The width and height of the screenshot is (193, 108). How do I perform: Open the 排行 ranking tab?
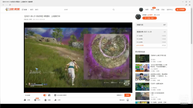[36, 10]
